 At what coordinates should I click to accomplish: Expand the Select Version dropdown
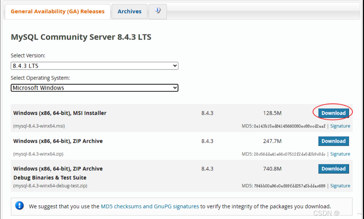coord(95,66)
